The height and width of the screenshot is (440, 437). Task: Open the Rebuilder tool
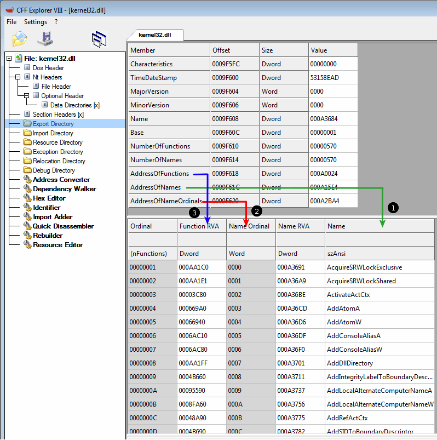(x=48, y=236)
